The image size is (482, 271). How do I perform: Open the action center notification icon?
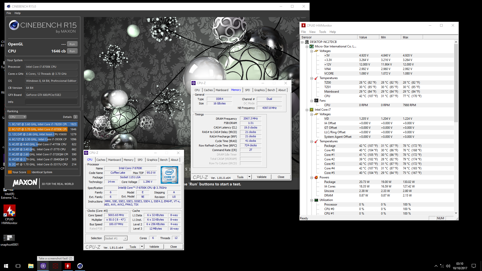474,266
